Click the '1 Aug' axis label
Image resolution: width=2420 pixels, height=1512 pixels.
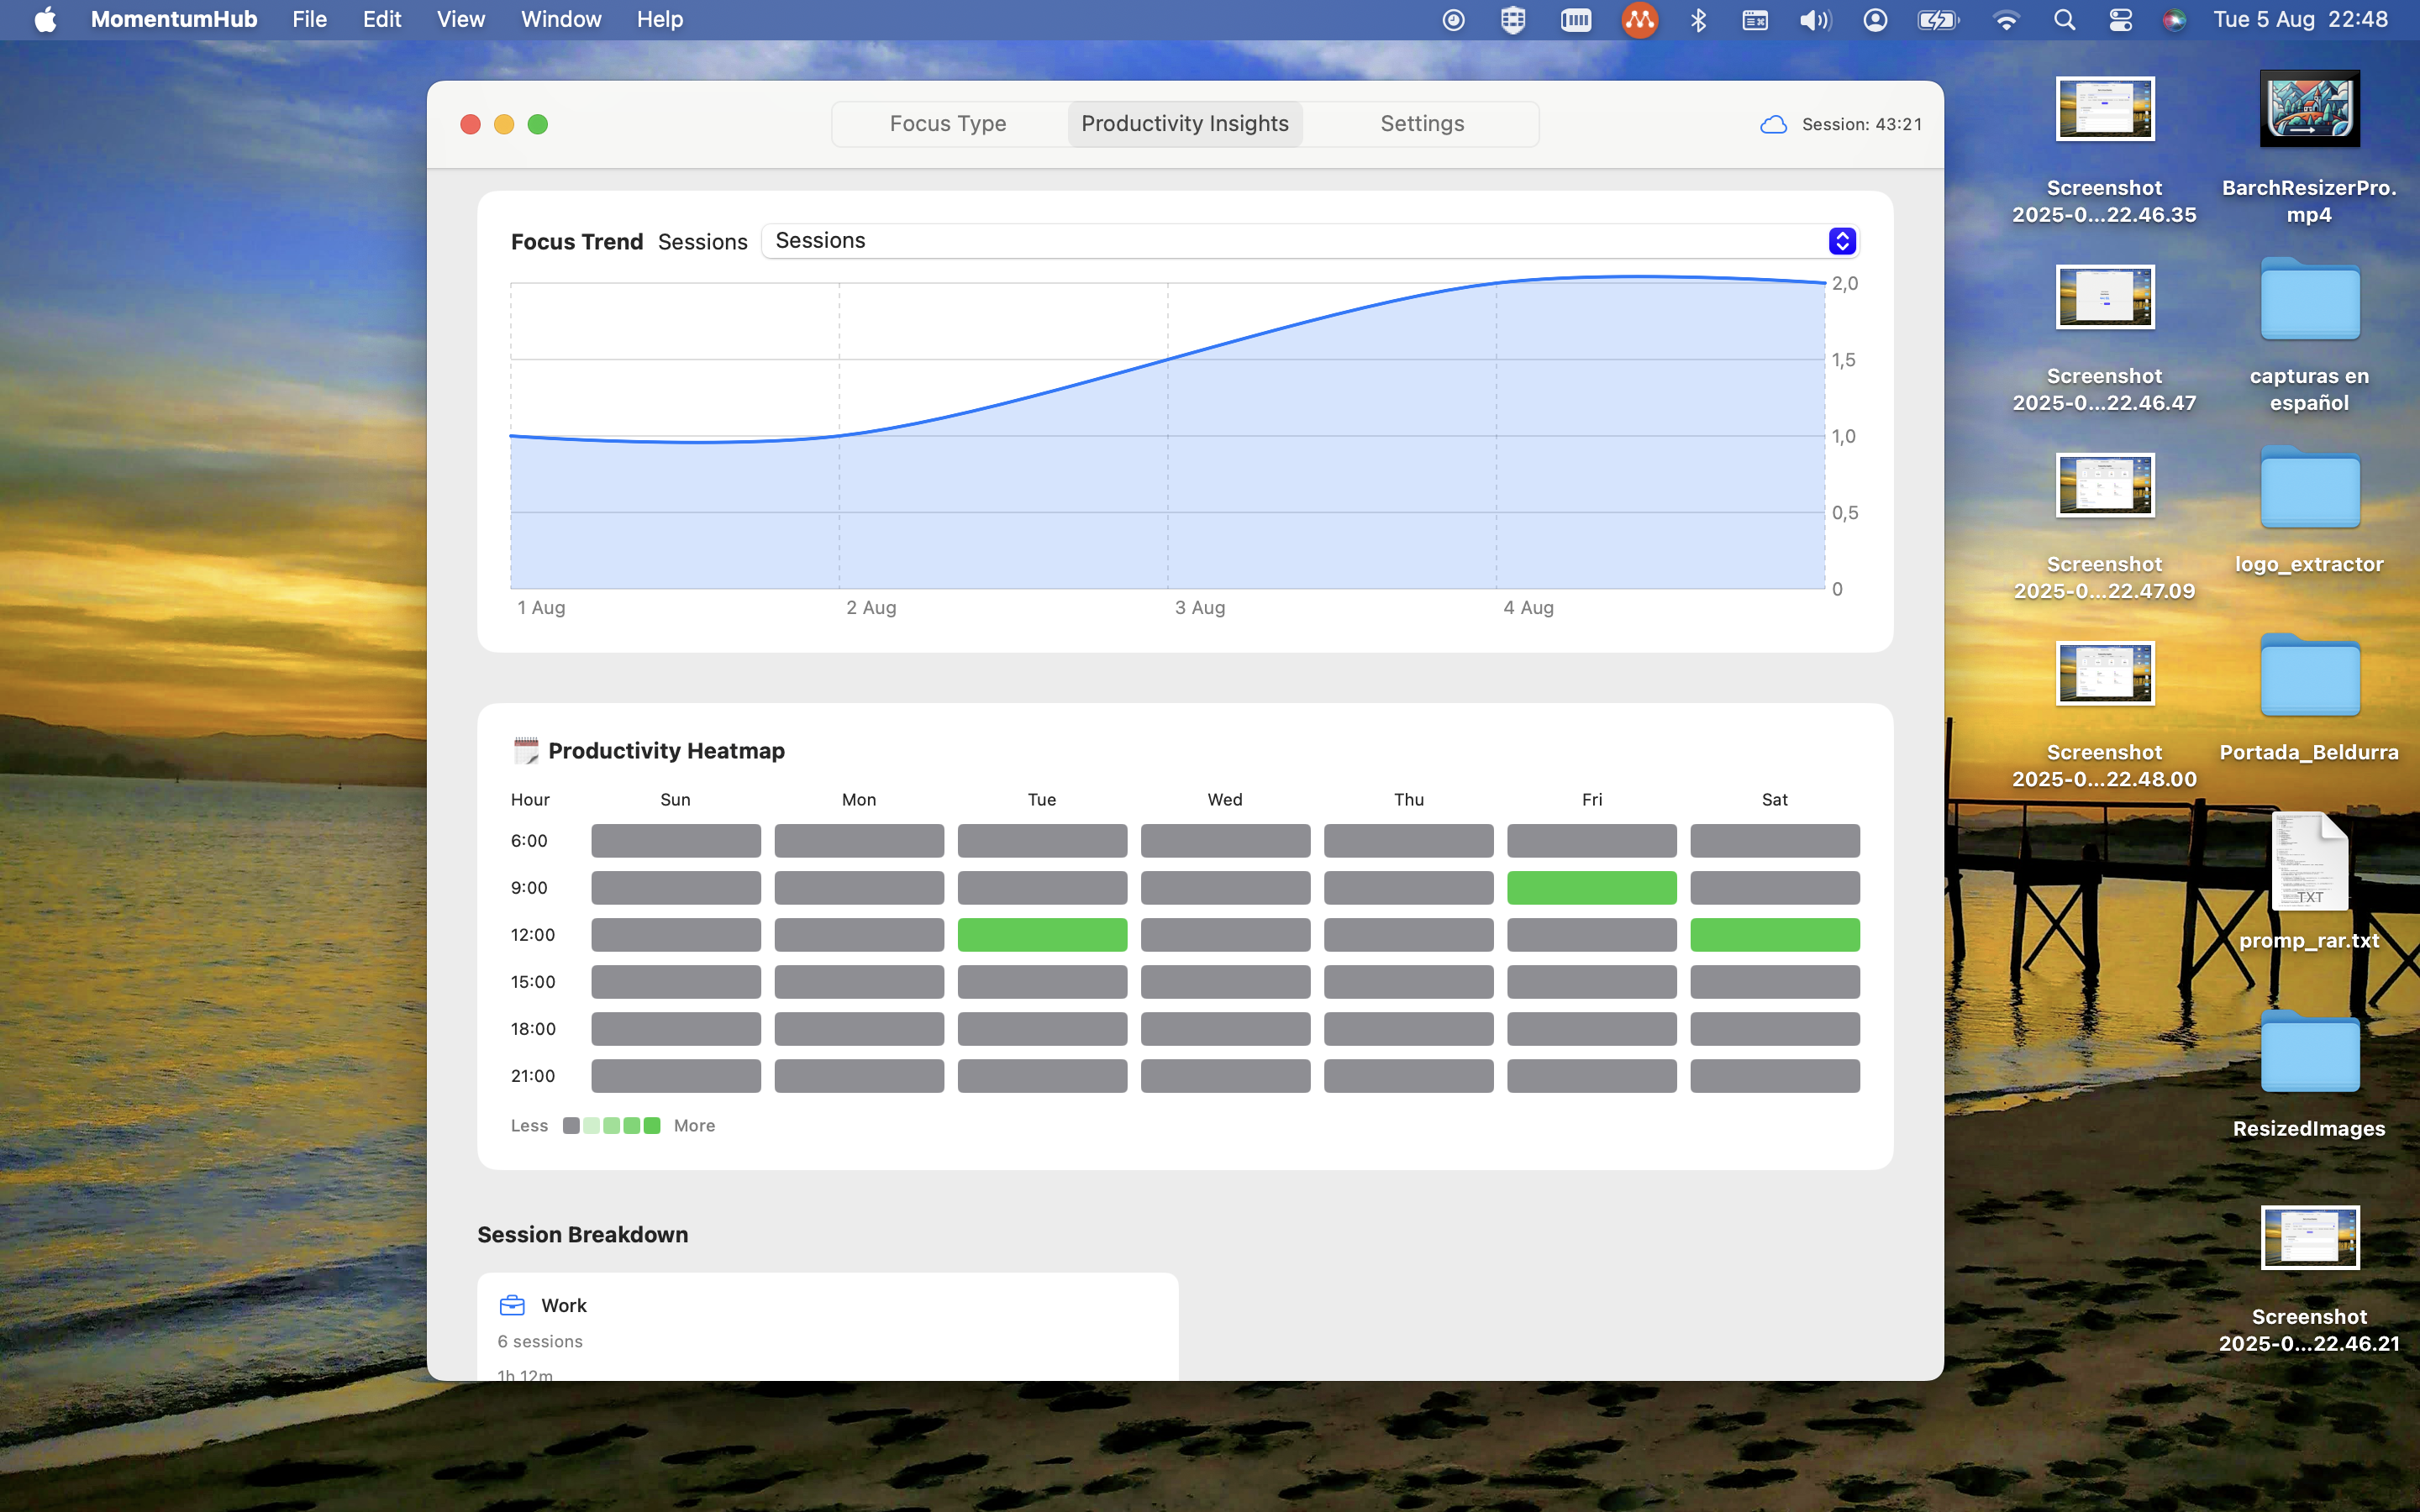pos(541,607)
